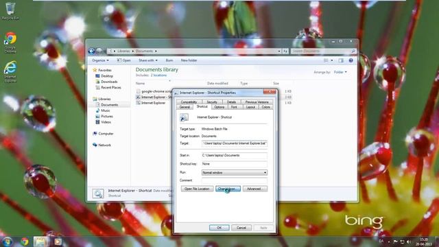Switch to the Colors tab
The height and width of the screenshot is (247, 439).
265,107
